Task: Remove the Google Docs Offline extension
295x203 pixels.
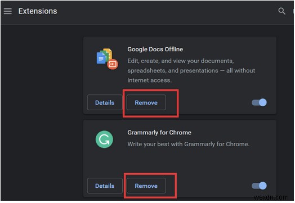Action: pos(146,103)
